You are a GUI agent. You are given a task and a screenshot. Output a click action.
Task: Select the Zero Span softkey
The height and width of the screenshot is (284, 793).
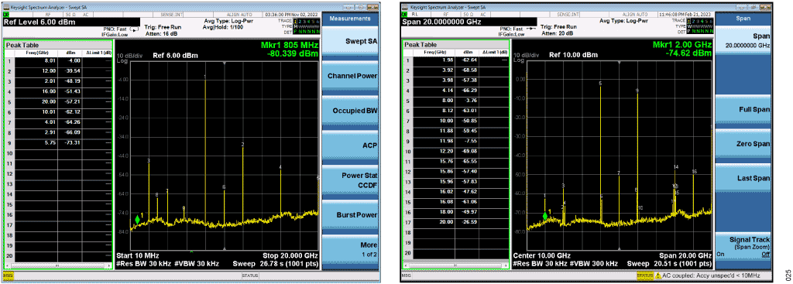(x=744, y=143)
